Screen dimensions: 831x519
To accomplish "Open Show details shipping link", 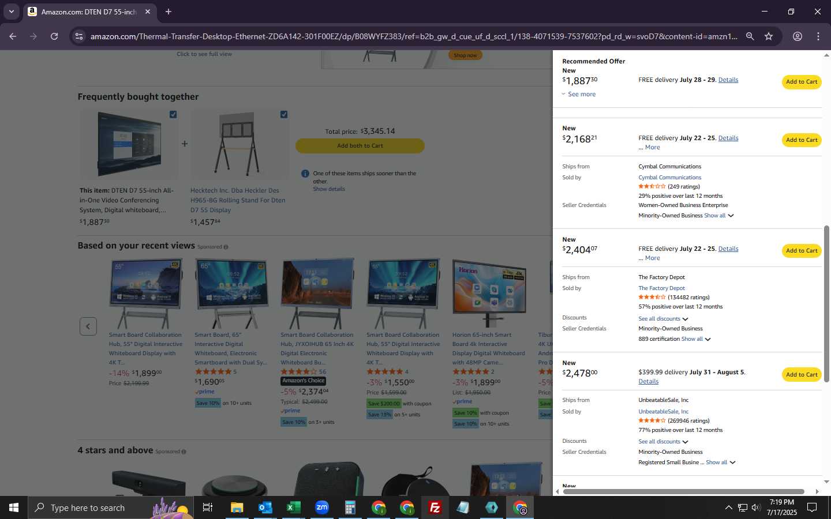I will 329,189.
